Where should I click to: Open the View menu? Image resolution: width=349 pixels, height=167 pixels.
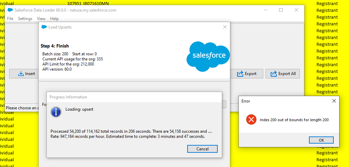(x=41, y=18)
